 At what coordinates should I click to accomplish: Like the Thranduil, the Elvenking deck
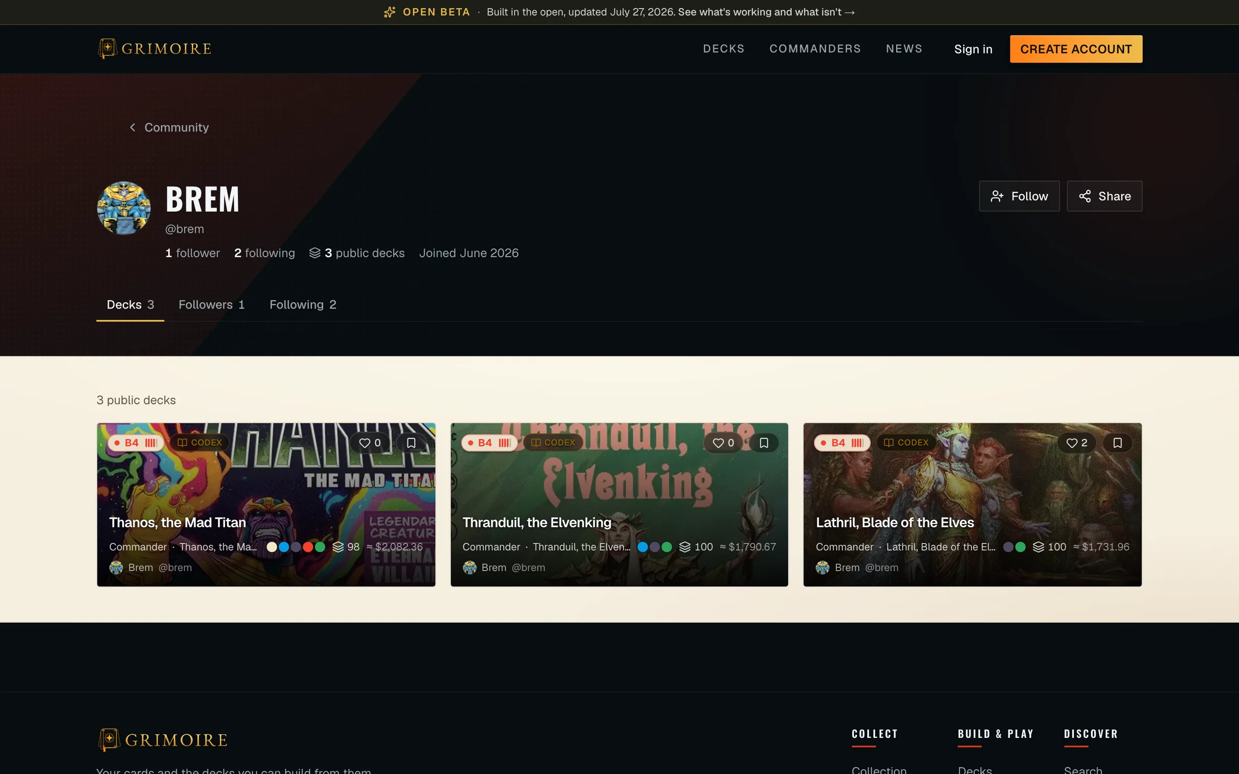pyautogui.click(x=723, y=443)
